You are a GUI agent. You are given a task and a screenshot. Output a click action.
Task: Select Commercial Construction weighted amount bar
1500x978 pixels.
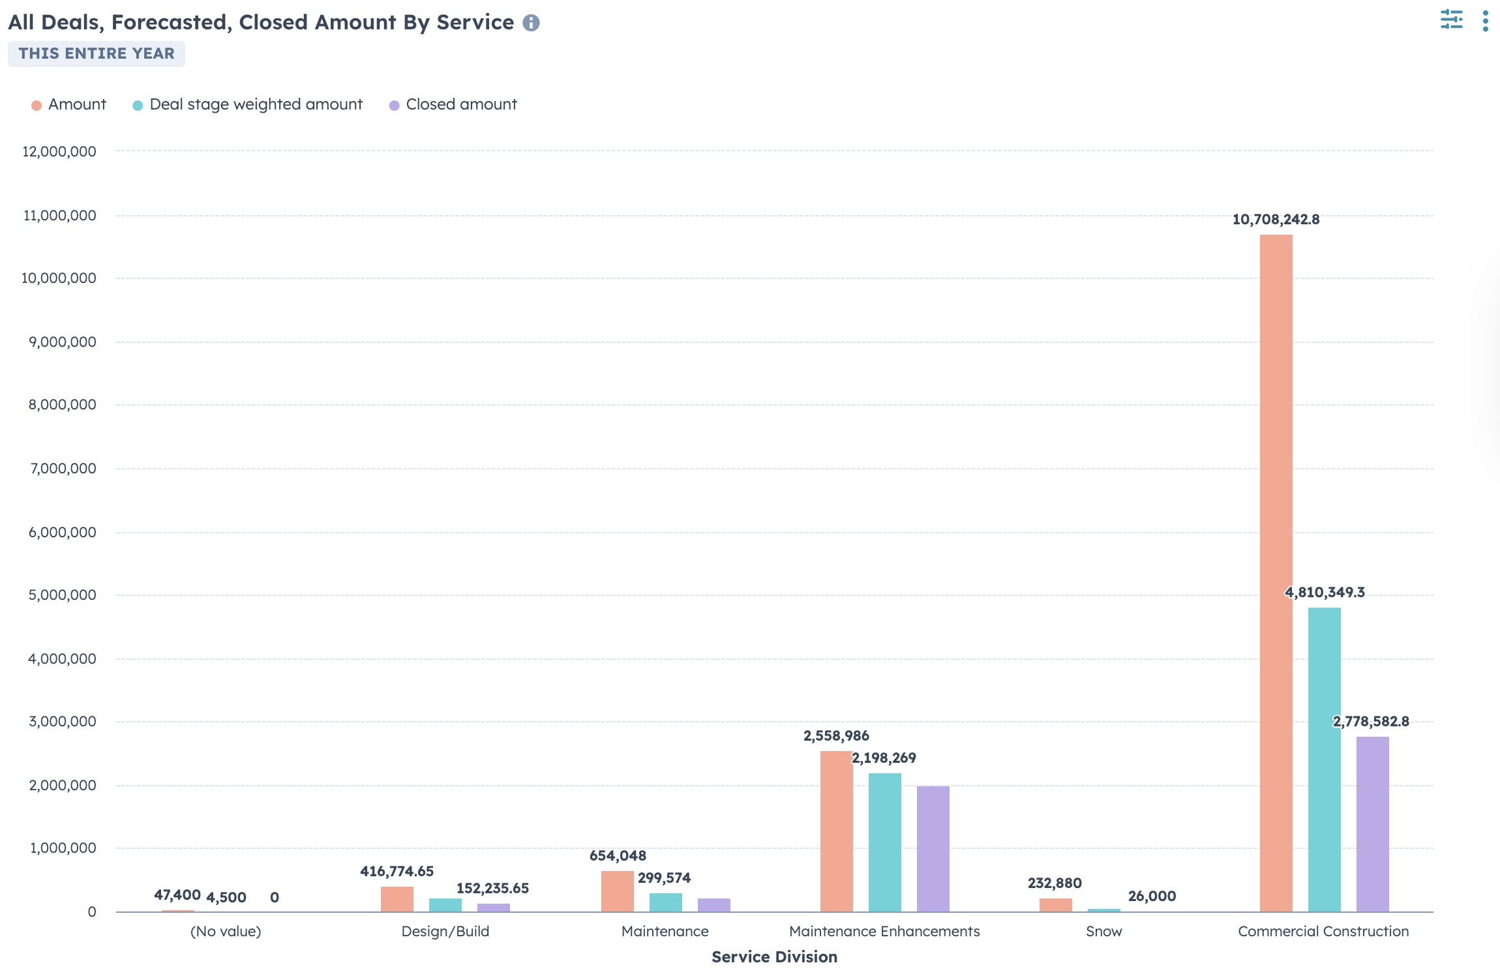(x=1324, y=760)
